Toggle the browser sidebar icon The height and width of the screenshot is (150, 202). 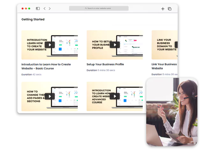pyautogui.click(x=38, y=9)
